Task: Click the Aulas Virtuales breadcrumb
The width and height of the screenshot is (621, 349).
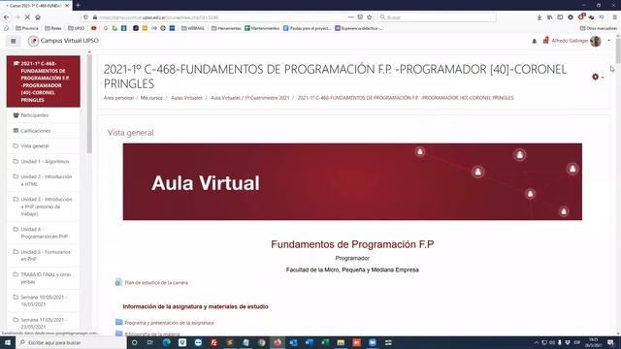Action: pyautogui.click(x=186, y=98)
